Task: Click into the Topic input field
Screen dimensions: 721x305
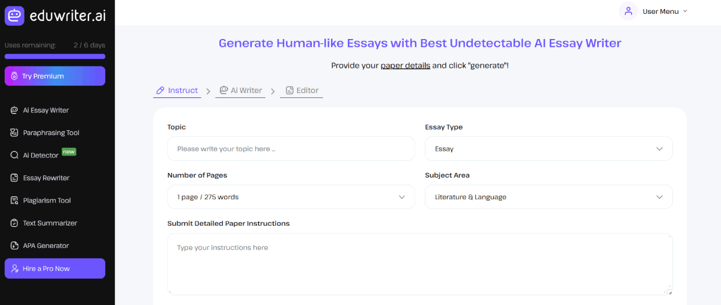Action: point(291,149)
